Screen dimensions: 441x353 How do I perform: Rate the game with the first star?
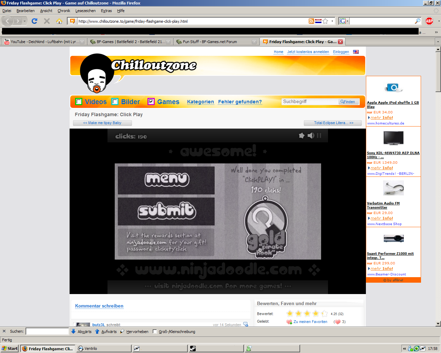point(290,313)
